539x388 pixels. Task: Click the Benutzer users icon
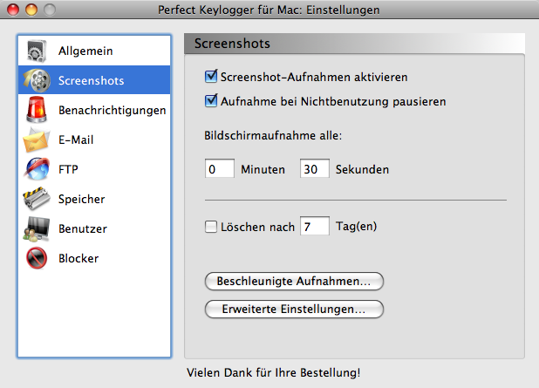coord(37,228)
